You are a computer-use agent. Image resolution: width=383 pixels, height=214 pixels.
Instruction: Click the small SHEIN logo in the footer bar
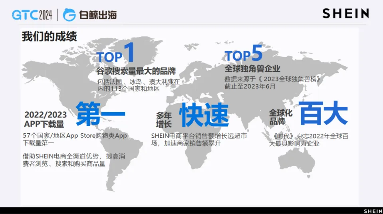pyautogui.click(x=372, y=210)
